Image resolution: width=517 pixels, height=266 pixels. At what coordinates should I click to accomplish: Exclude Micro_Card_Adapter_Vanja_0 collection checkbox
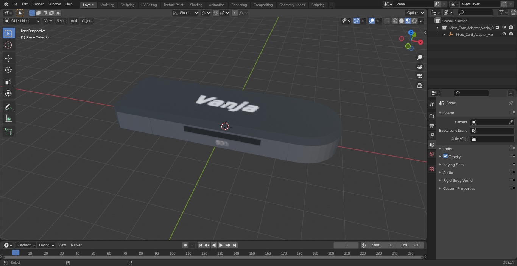point(497,27)
